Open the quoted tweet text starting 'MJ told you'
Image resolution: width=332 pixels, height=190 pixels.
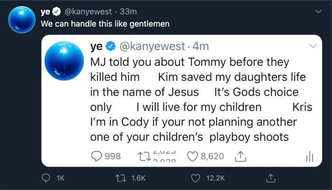tap(201, 100)
